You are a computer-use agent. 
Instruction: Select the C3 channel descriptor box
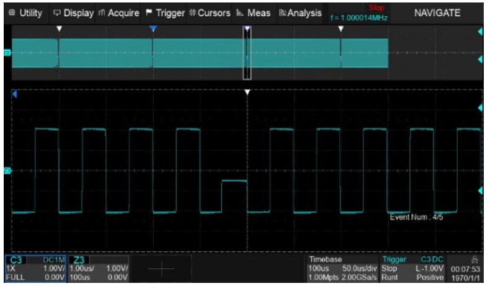(x=36, y=269)
